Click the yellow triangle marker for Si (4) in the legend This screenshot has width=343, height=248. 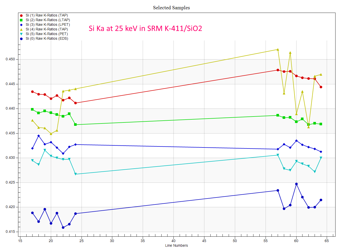(21, 29)
